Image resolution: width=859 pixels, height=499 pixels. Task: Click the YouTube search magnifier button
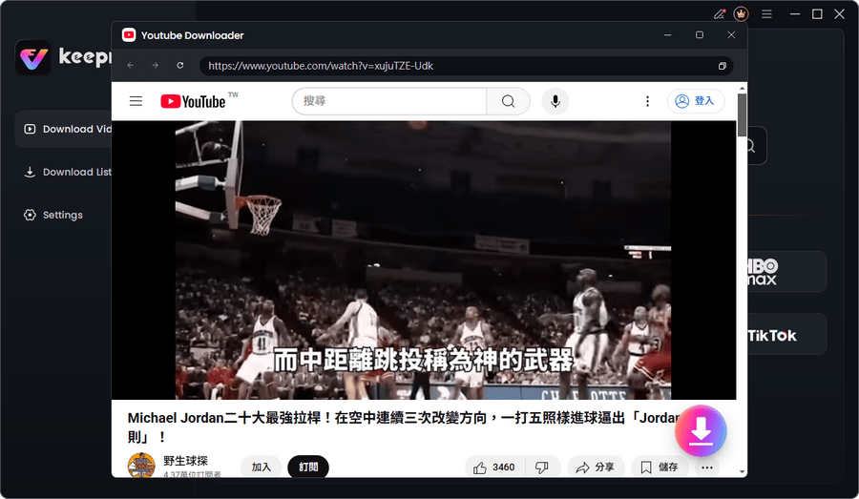[x=508, y=101]
